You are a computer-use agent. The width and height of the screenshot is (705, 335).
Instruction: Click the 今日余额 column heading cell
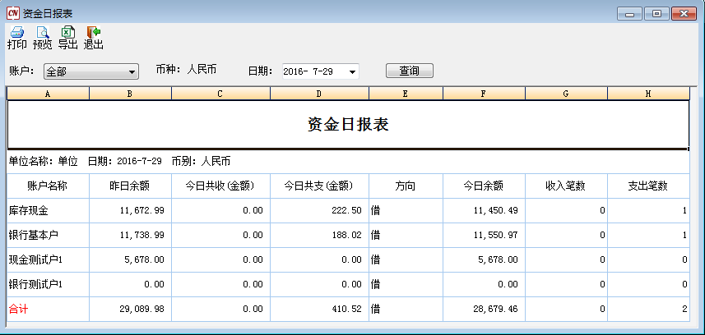[484, 186]
